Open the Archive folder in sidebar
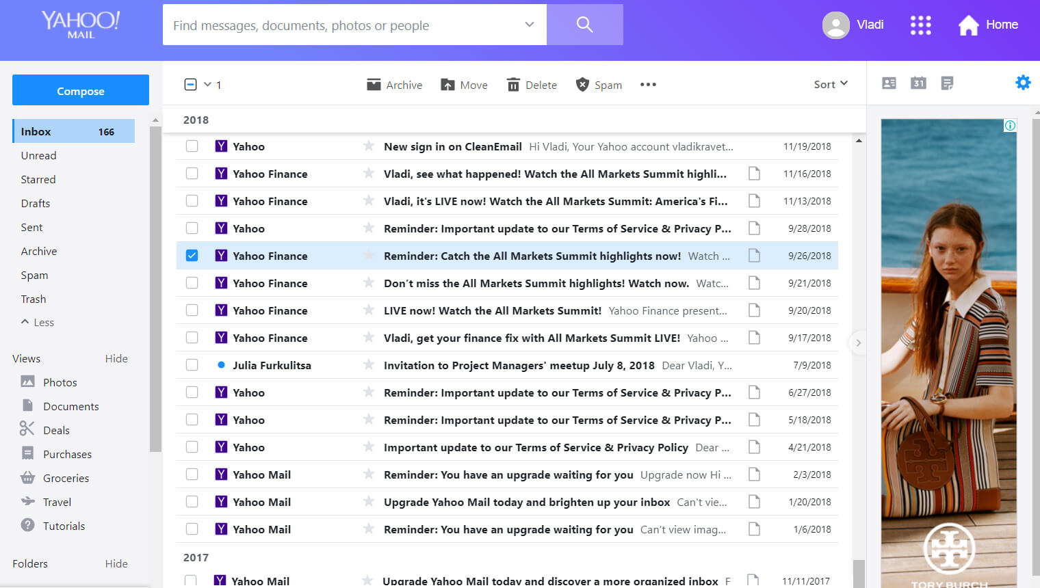This screenshot has height=588, width=1040. click(x=39, y=251)
